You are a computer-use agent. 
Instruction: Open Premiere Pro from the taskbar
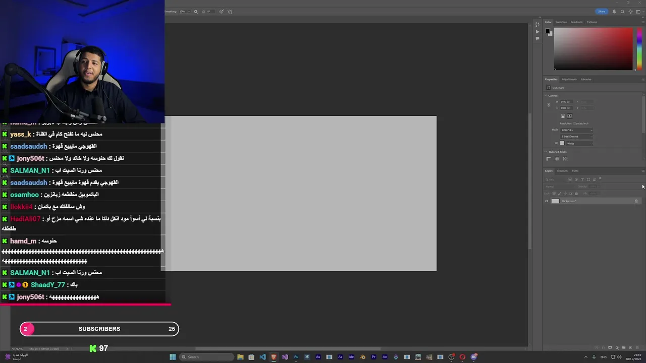tap(373, 357)
